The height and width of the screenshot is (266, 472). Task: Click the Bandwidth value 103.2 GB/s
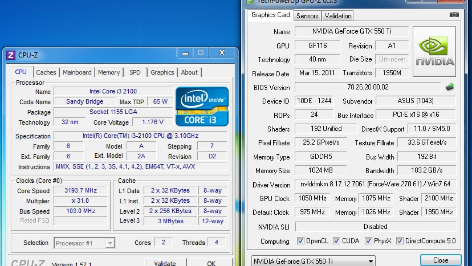point(427,170)
